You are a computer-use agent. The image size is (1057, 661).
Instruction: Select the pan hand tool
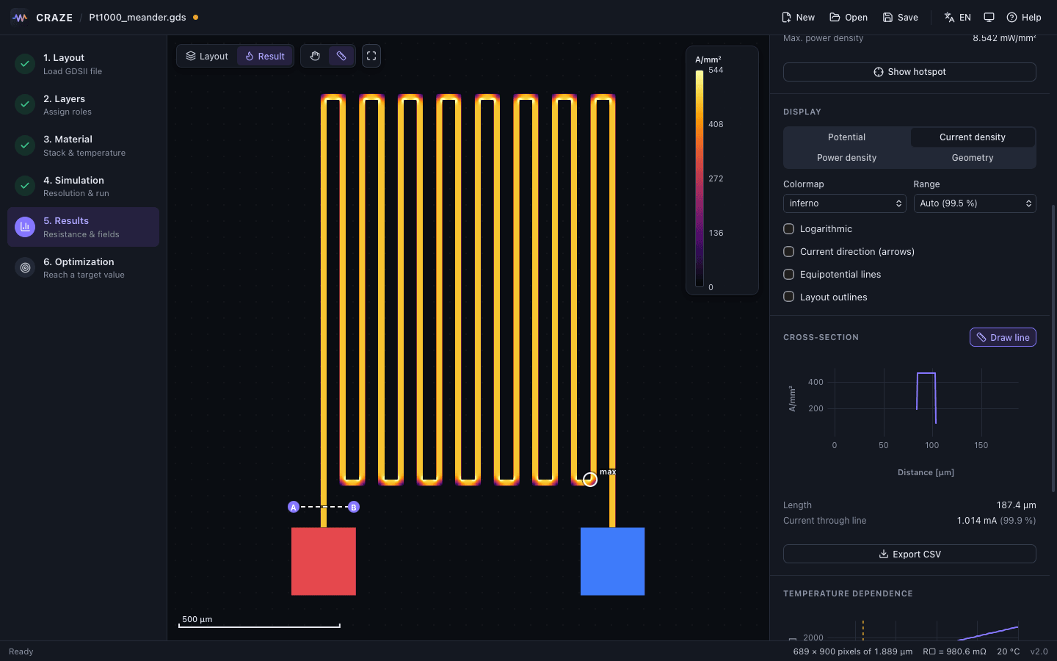pyautogui.click(x=315, y=56)
